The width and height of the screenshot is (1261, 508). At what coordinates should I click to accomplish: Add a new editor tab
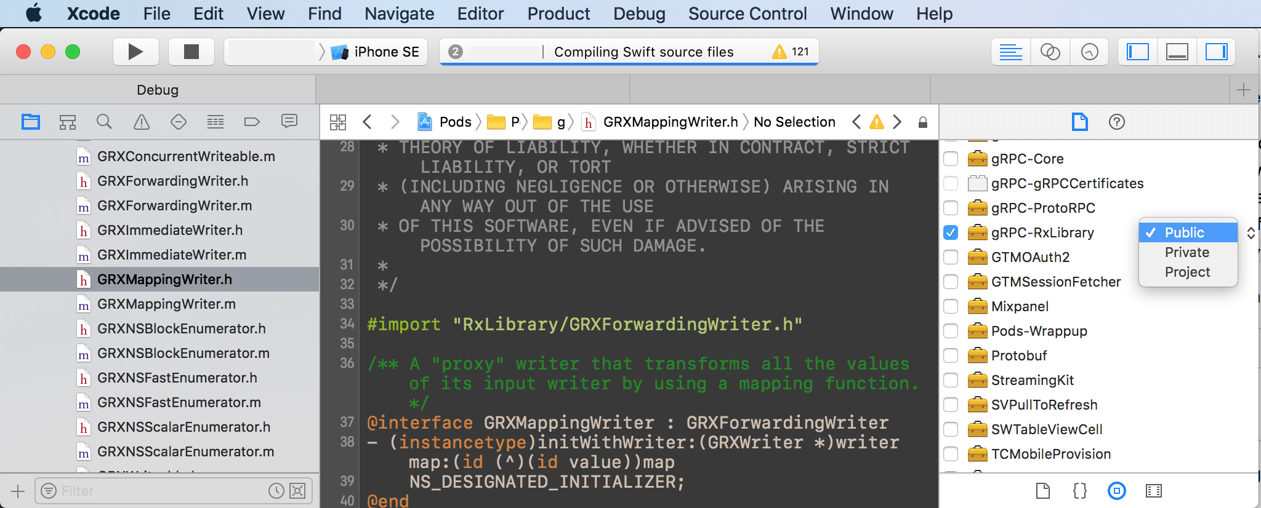1244,90
